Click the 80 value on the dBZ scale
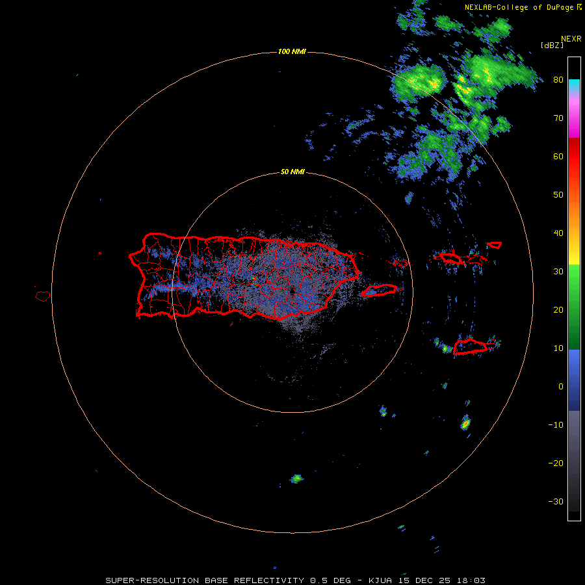Image resolution: width=585 pixels, height=585 pixels. coord(558,80)
